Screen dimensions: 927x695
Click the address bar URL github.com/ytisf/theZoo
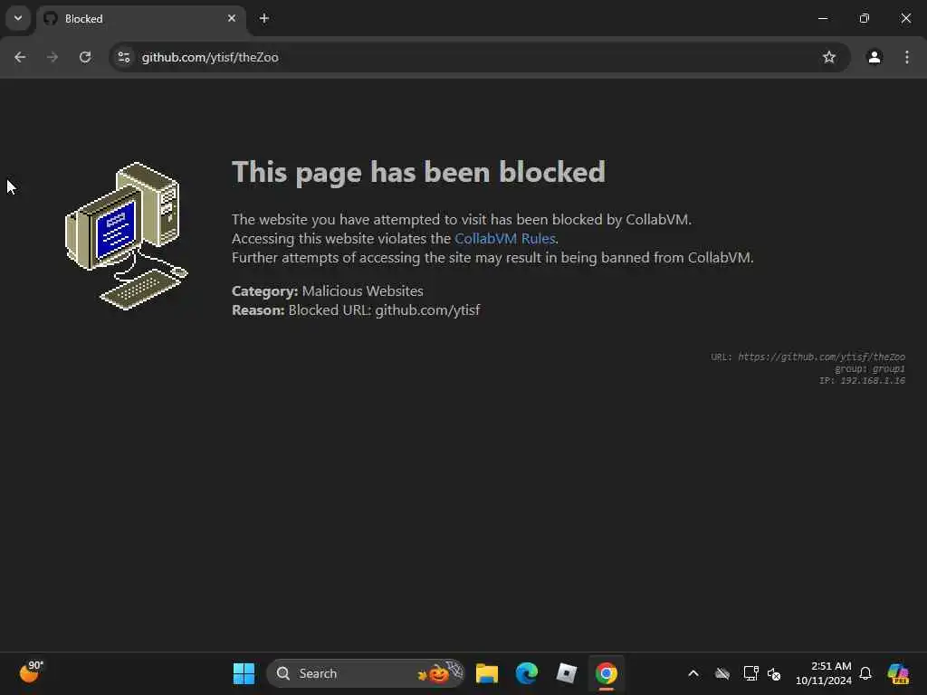tap(210, 57)
